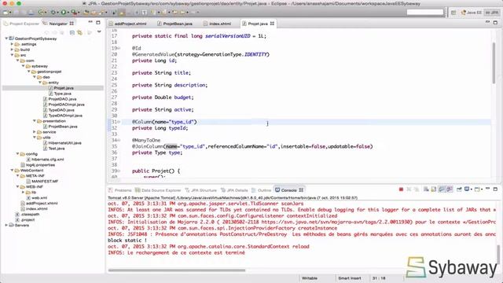The height and width of the screenshot is (283, 503).
Task: Maximize the Navigator panel view
Action: click(98, 23)
